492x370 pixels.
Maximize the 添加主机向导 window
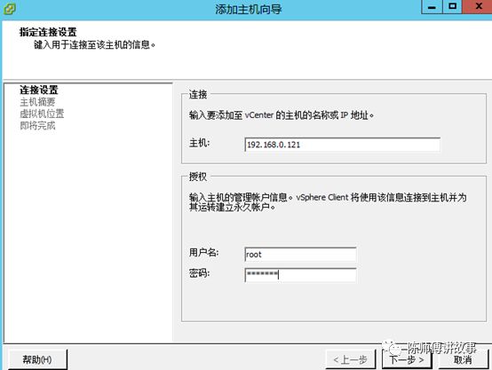452,7
